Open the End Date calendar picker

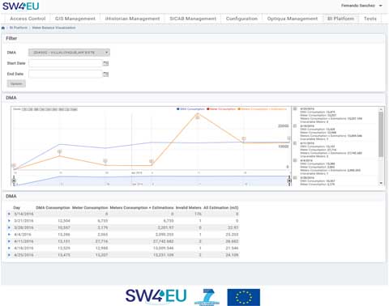click(106, 74)
